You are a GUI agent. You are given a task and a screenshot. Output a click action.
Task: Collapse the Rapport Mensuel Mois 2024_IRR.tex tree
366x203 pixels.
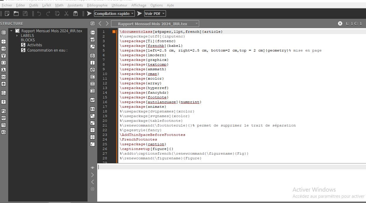coord(11,31)
